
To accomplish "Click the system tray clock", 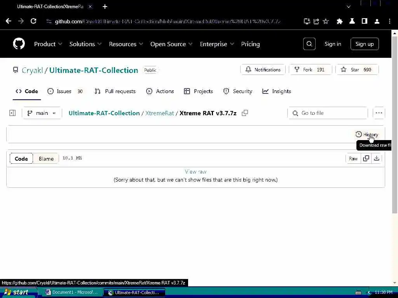I will click(x=384, y=292).
